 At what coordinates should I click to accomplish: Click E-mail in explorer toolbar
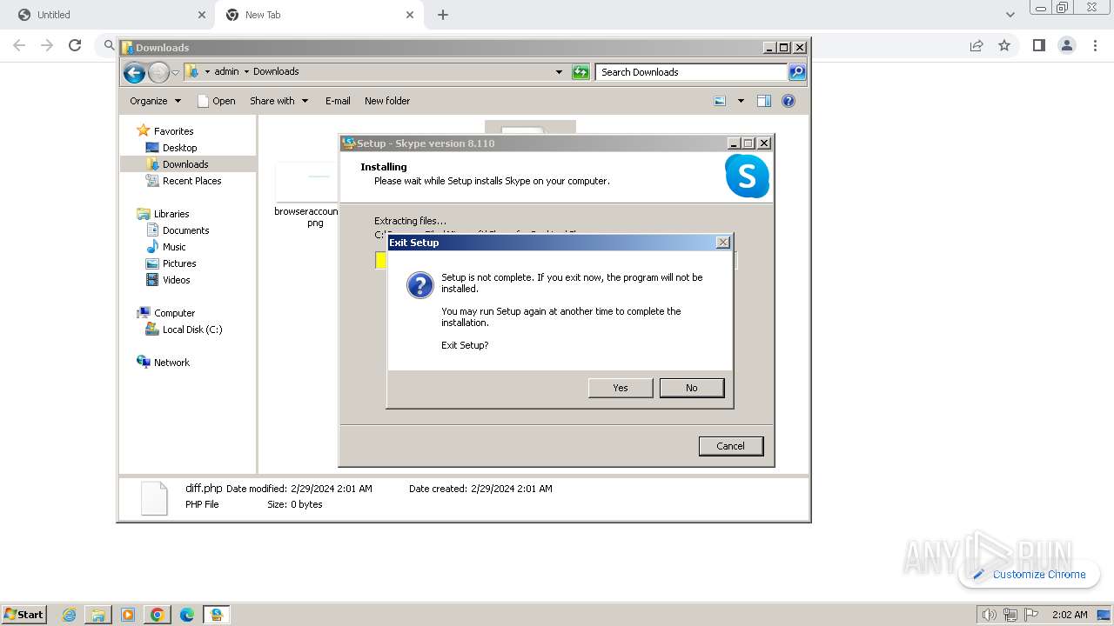(338, 101)
